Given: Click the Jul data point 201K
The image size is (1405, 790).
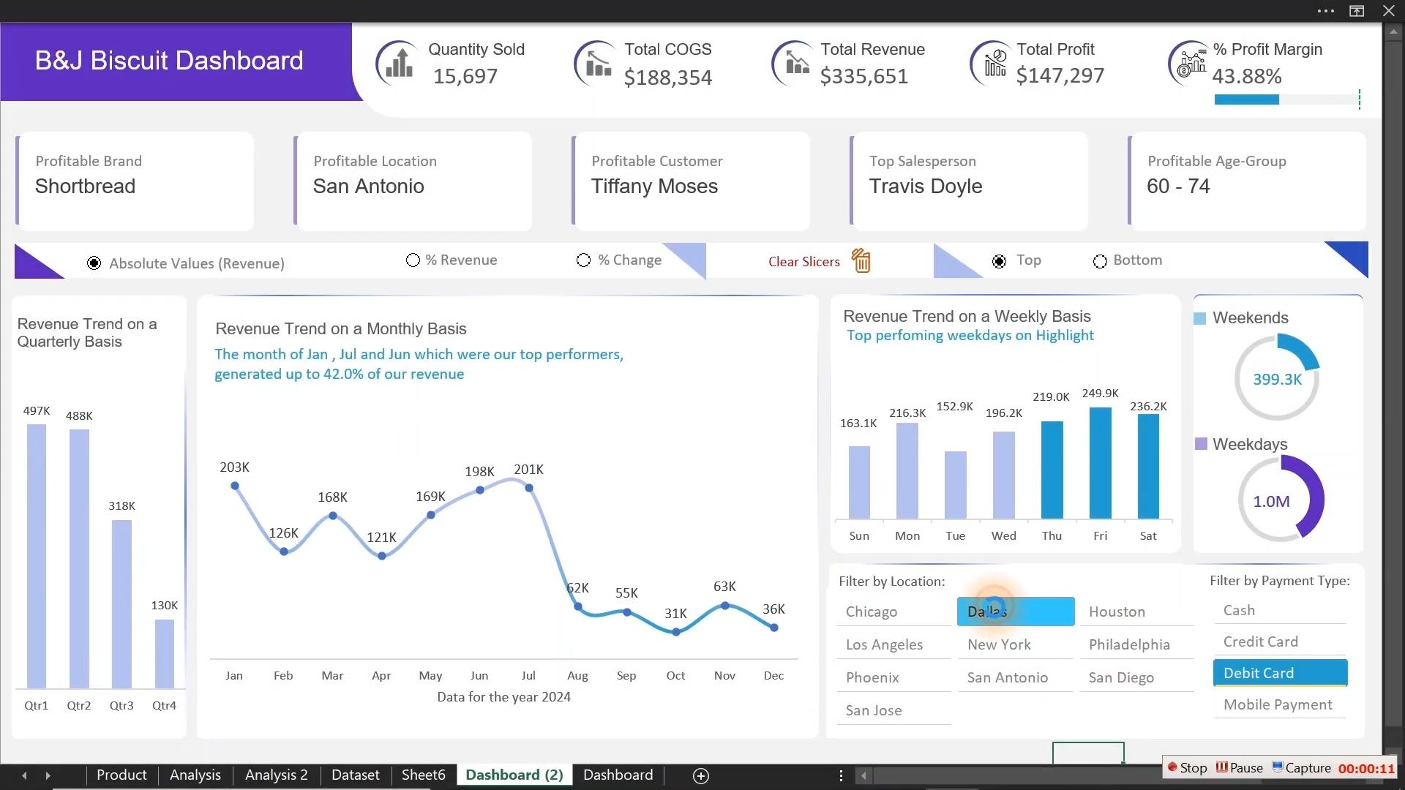Looking at the screenshot, I should click(528, 488).
